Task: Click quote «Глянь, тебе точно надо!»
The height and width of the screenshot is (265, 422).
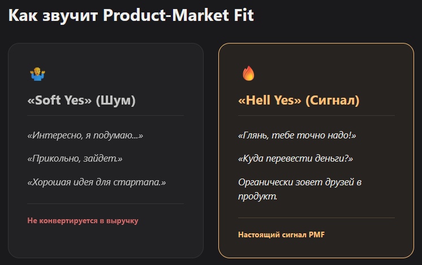Action: tap(297, 135)
